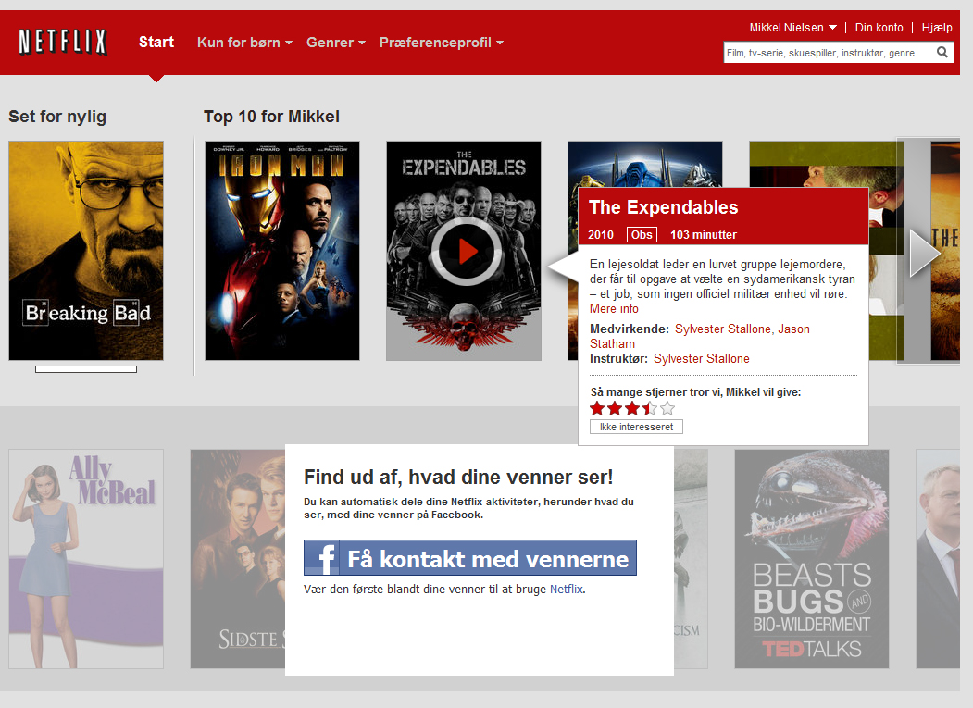973x708 pixels.
Task: Open the Breaking Bad poster
Action: click(x=86, y=251)
